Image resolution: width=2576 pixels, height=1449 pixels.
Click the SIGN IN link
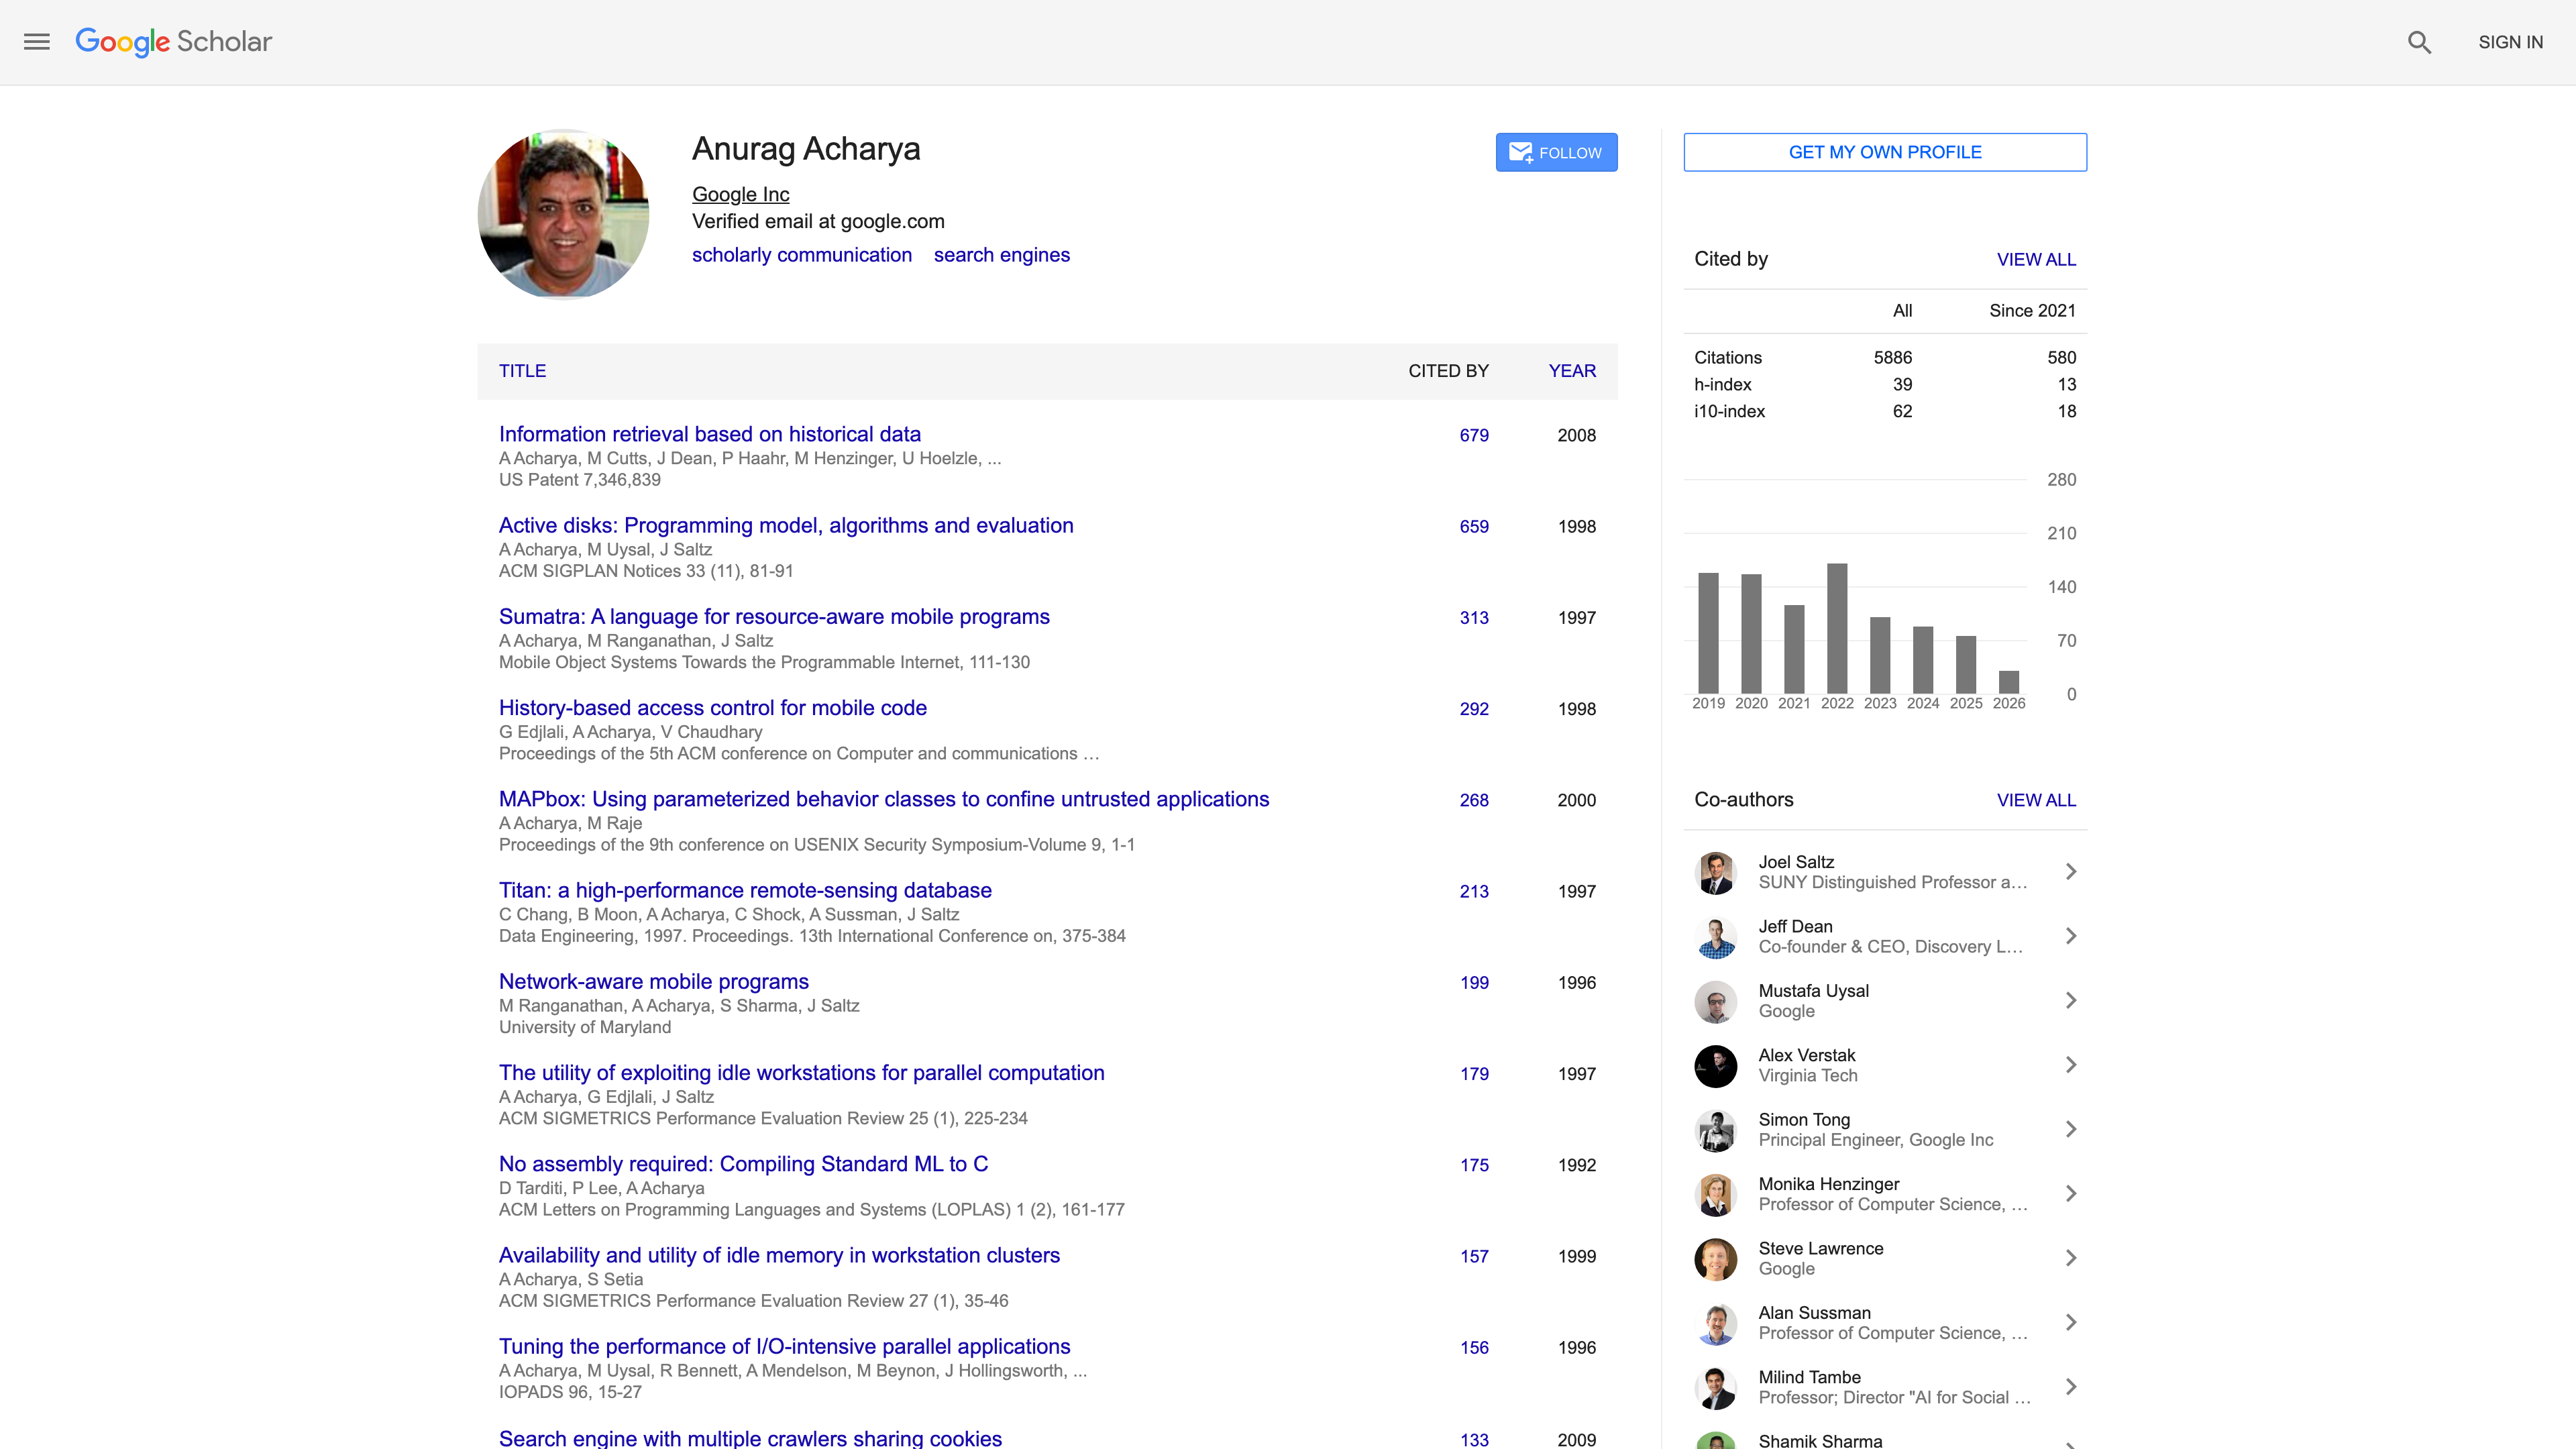click(2510, 42)
